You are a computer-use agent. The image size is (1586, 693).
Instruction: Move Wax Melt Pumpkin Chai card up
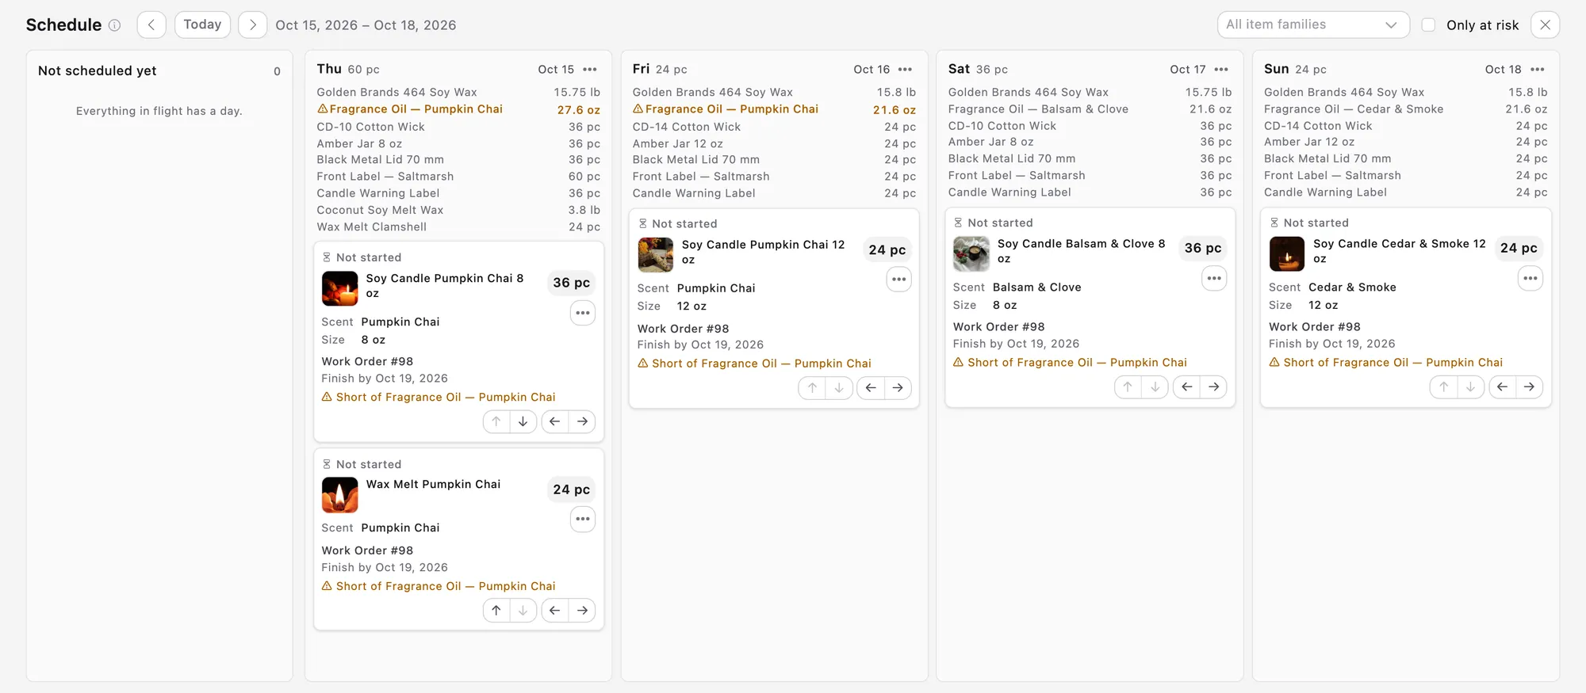(x=496, y=610)
